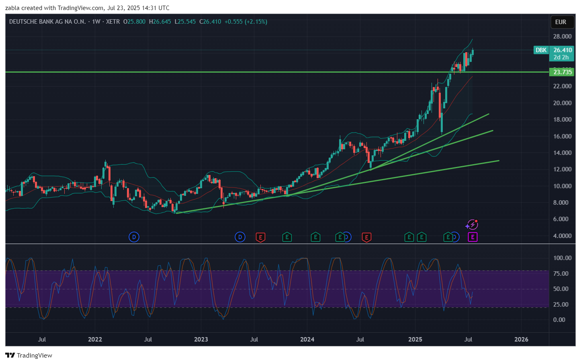
Task: Click the 25.00 stochastic axis label
Action: pos(561,305)
